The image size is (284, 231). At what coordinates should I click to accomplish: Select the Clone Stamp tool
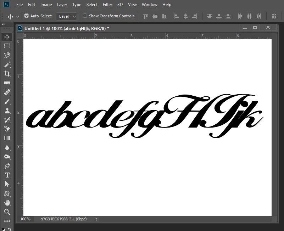(7, 111)
